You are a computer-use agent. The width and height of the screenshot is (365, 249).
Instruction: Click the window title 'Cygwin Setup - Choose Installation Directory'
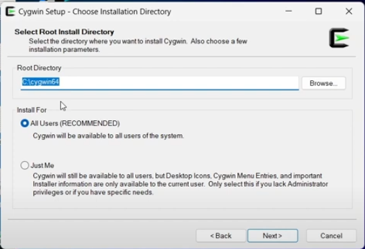95,12
